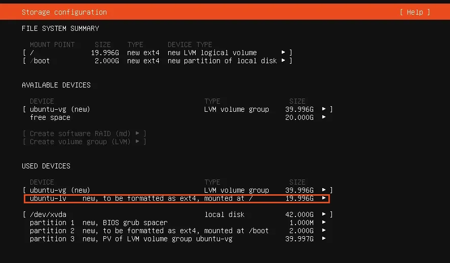
Task: Click arrow beside partition 1 BIOS grub spacer
Action: [x=324, y=223]
